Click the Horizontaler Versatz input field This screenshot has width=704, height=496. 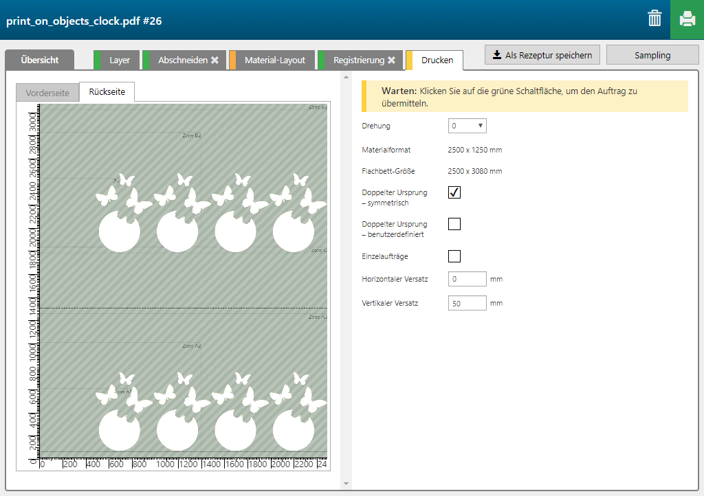(467, 280)
